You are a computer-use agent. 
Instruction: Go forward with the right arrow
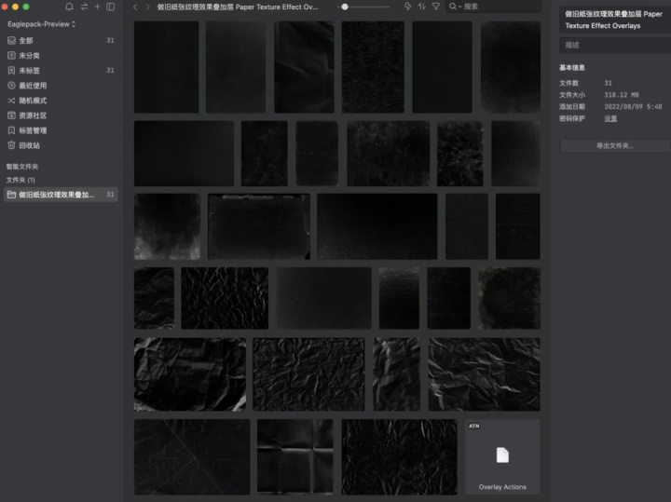[147, 7]
